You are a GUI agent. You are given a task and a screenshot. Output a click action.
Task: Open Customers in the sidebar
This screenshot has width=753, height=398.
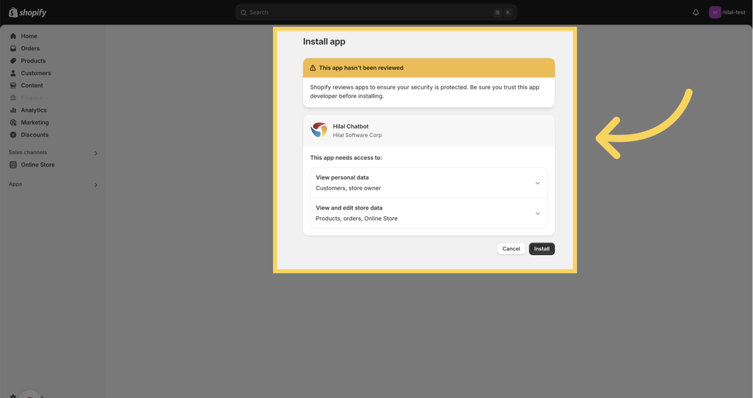click(x=36, y=73)
